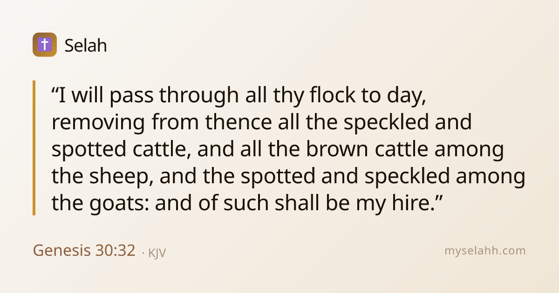Click the word "Genesis" in the citation
The height and width of the screenshot is (293, 559).
pos(61,251)
